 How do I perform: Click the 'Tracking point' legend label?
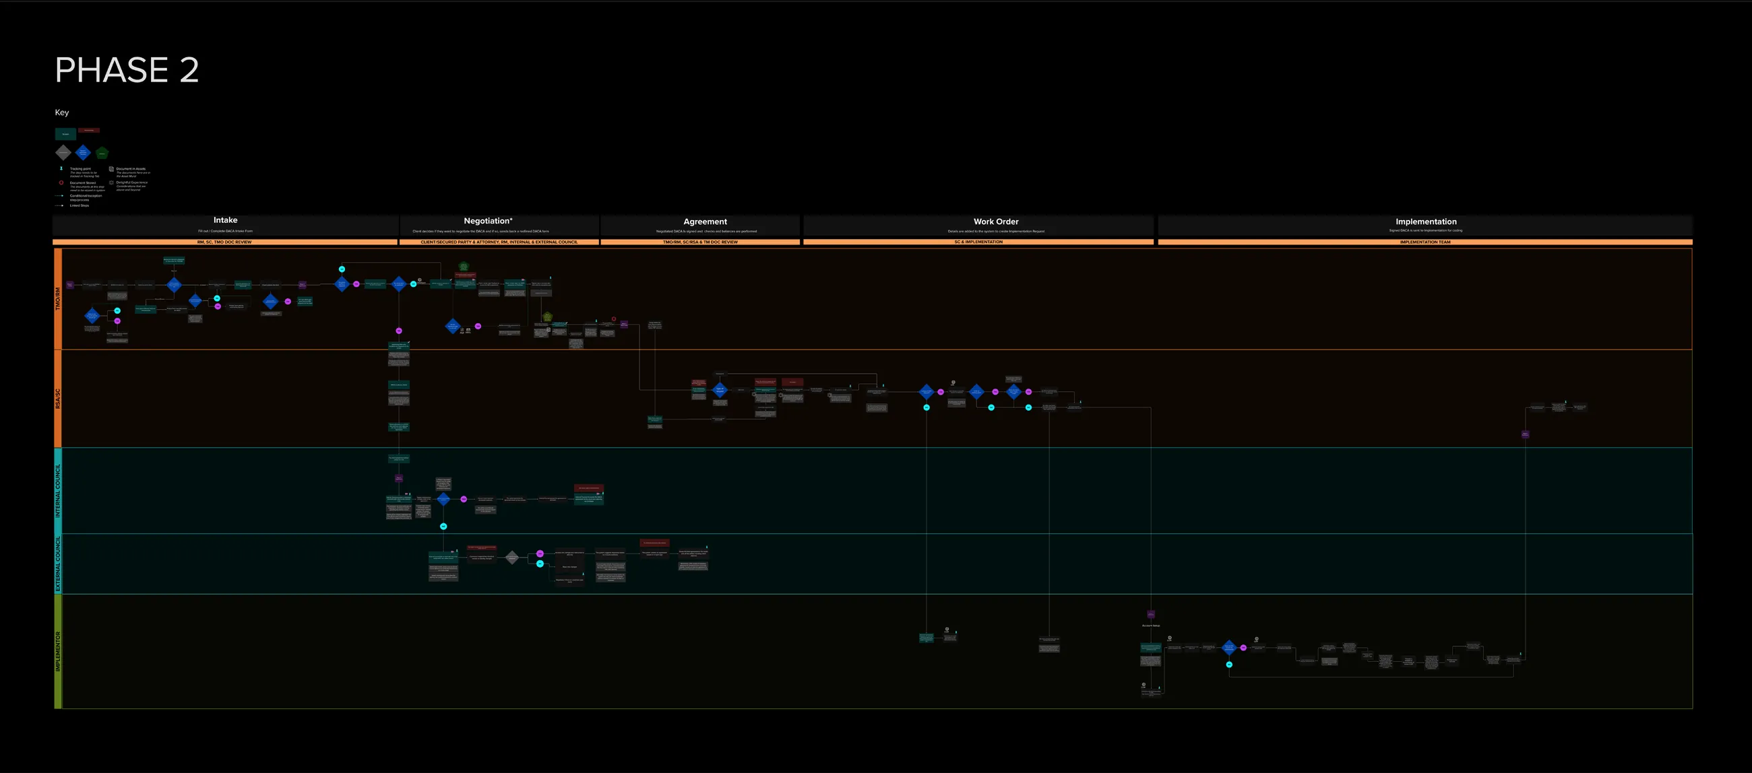pyautogui.click(x=80, y=168)
